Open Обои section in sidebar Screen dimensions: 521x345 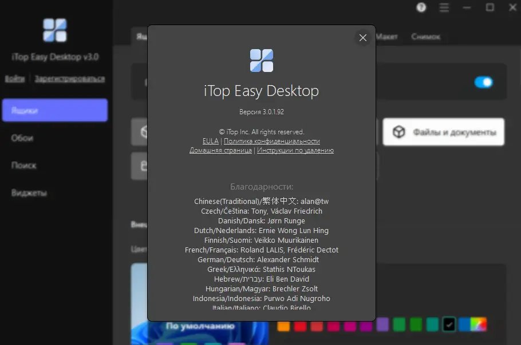[x=22, y=138]
